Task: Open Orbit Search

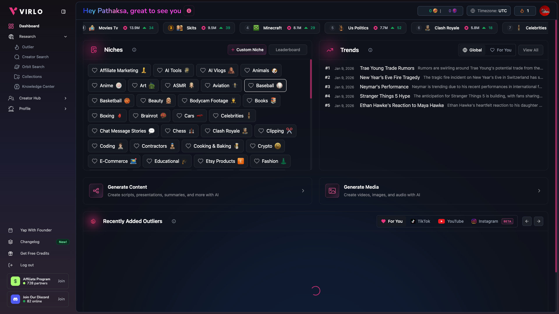Action: [x=33, y=67]
